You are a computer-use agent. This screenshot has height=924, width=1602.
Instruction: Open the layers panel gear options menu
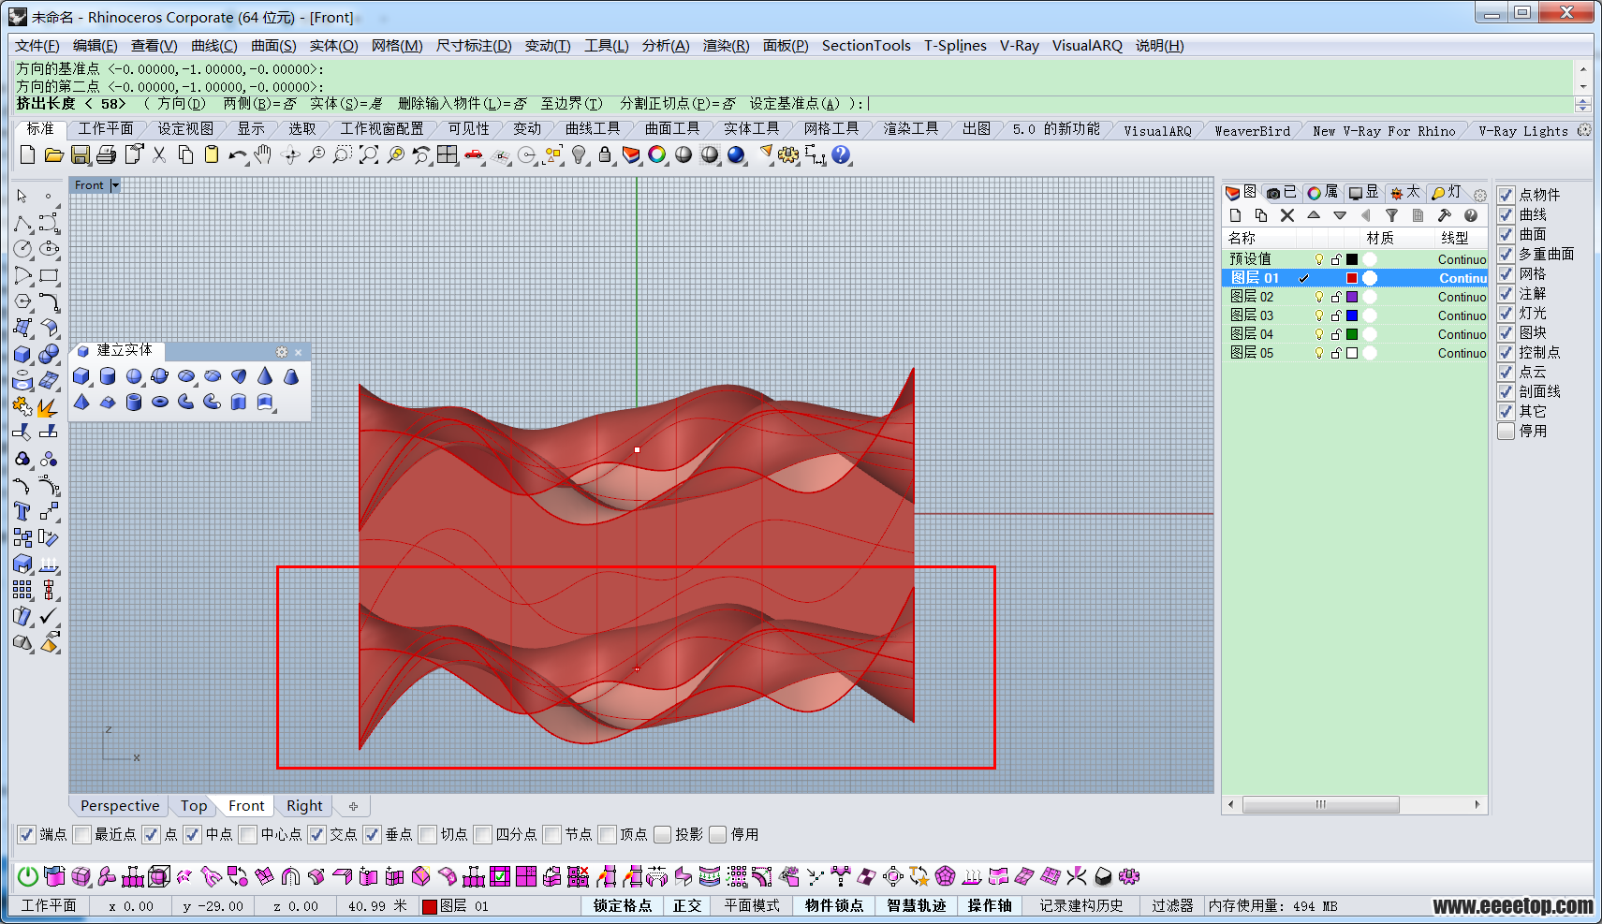1479,195
